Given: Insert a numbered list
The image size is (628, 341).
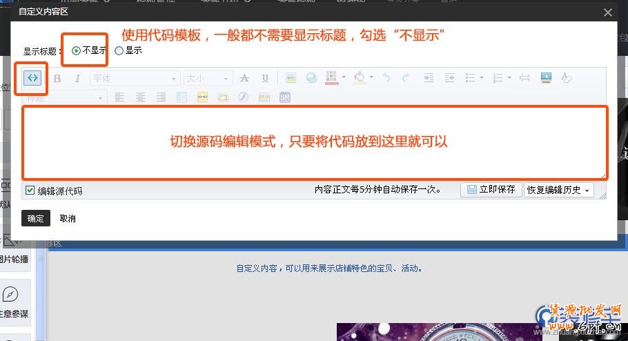Looking at the screenshot, I should [498, 78].
